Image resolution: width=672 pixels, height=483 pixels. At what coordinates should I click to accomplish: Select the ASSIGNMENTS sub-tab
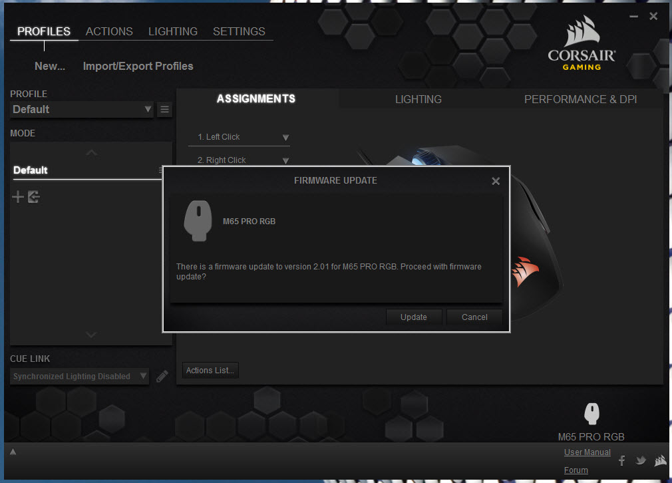(x=256, y=99)
